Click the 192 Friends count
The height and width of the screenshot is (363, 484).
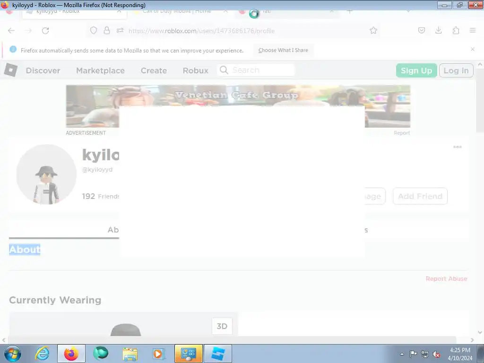tap(100, 196)
